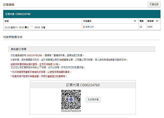
Task: Select the ticket count 10 cell
Action: coord(142,27)
